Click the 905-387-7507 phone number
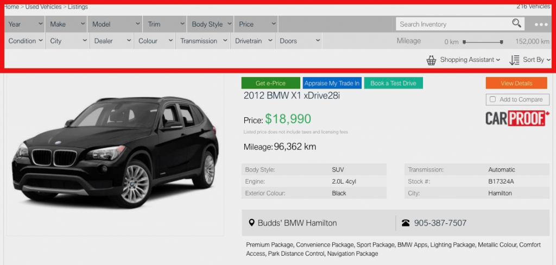The height and width of the screenshot is (265, 556). 440,223
